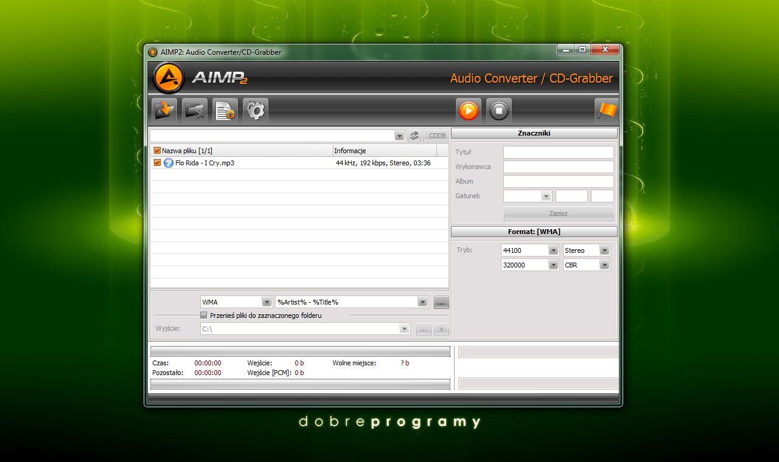
Task: Click the Informacje column header
Action: (385, 151)
